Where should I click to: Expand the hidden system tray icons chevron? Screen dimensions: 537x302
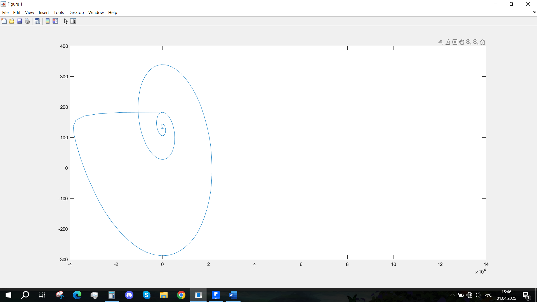452,295
